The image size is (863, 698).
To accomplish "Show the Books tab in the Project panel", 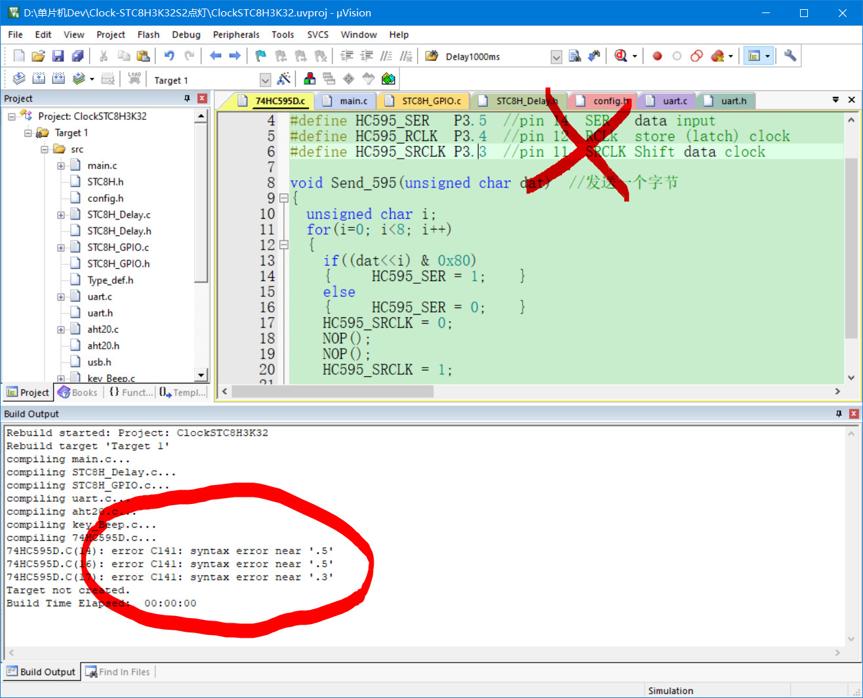I will pyautogui.click(x=78, y=393).
